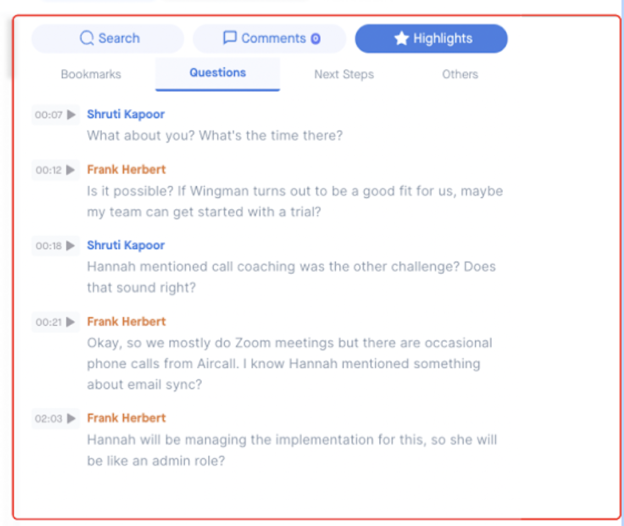Switch to the Others tab
624x526 pixels.
(460, 74)
